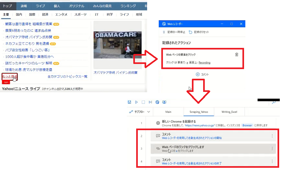This screenshot has height=170, width=283.
Task: Open the caption link under the OBAMACARE photo
Action: (116, 73)
